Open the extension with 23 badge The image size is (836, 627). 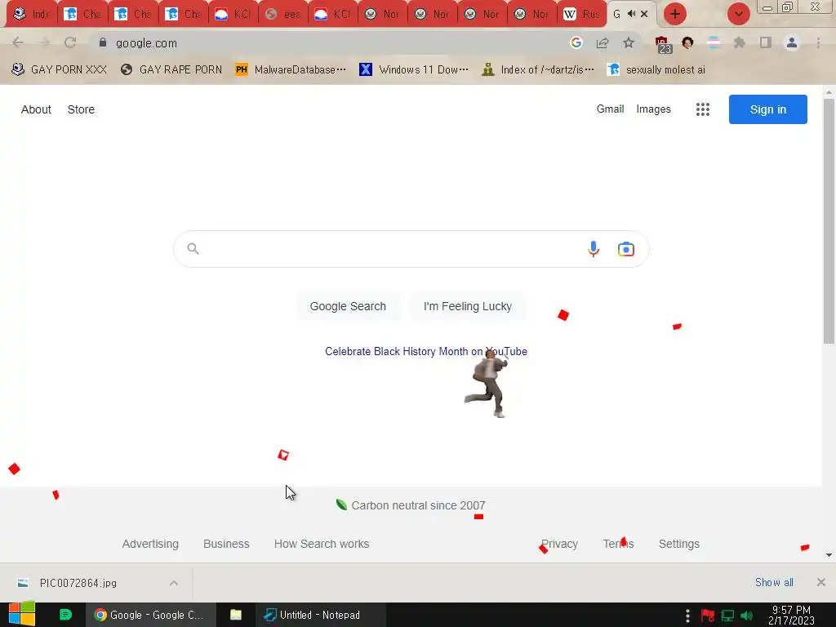pyautogui.click(x=663, y=44)
